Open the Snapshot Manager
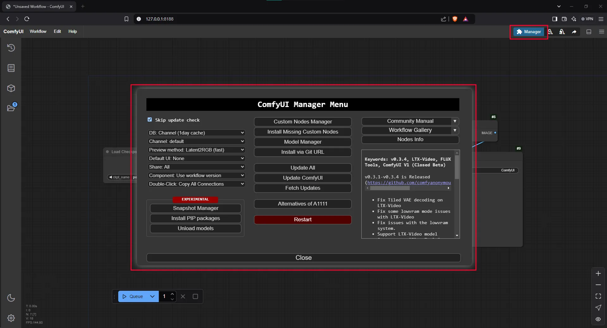Image resolution: width=607 pixels, height=328 pixels. pos(196,208)
